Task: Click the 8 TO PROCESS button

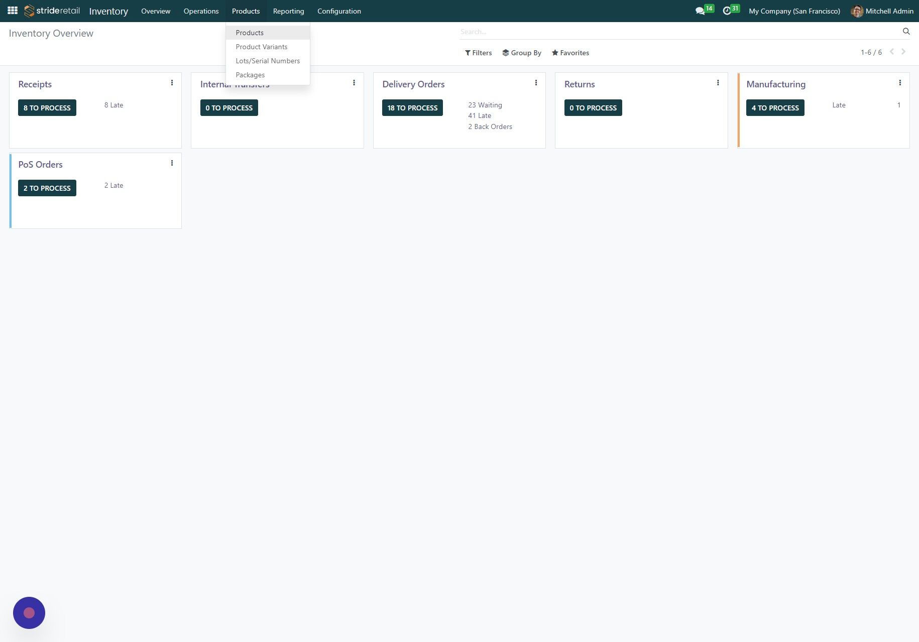Action: (47, 107)
